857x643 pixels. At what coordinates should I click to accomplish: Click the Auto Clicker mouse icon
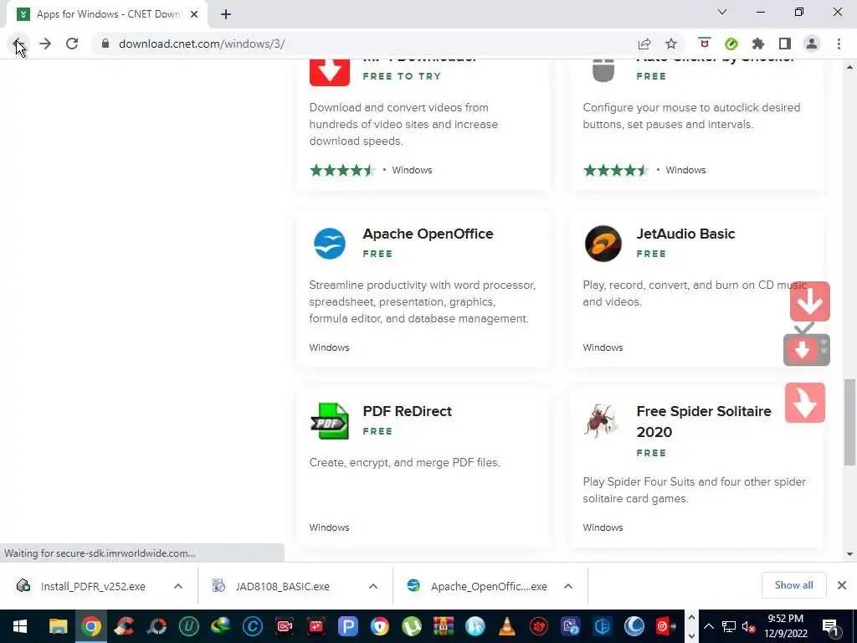click(603, 72)
